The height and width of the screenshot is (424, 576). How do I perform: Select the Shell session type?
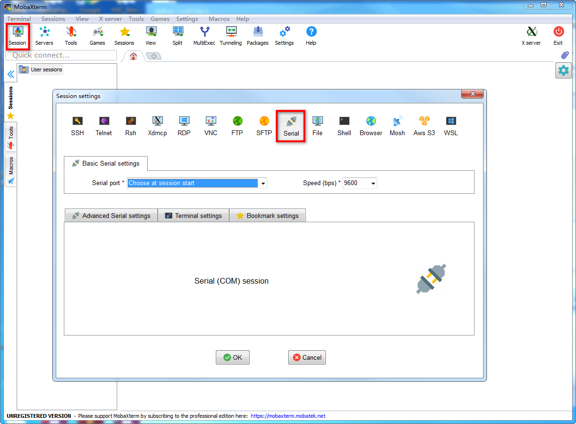[x=344, y=126]
